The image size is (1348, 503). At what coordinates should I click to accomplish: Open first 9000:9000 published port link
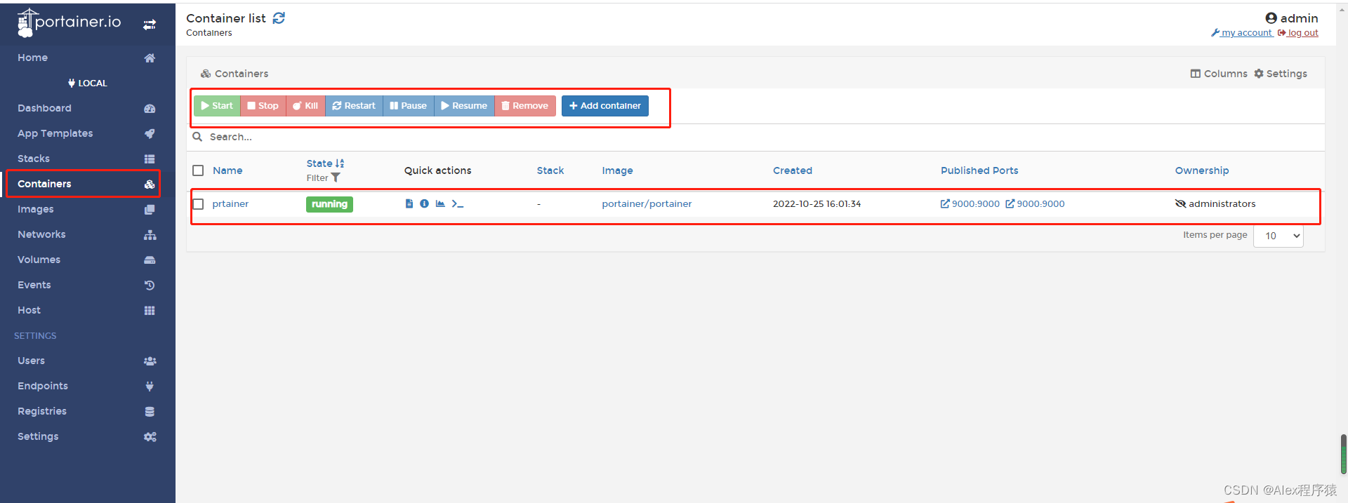tap(970, 204)
